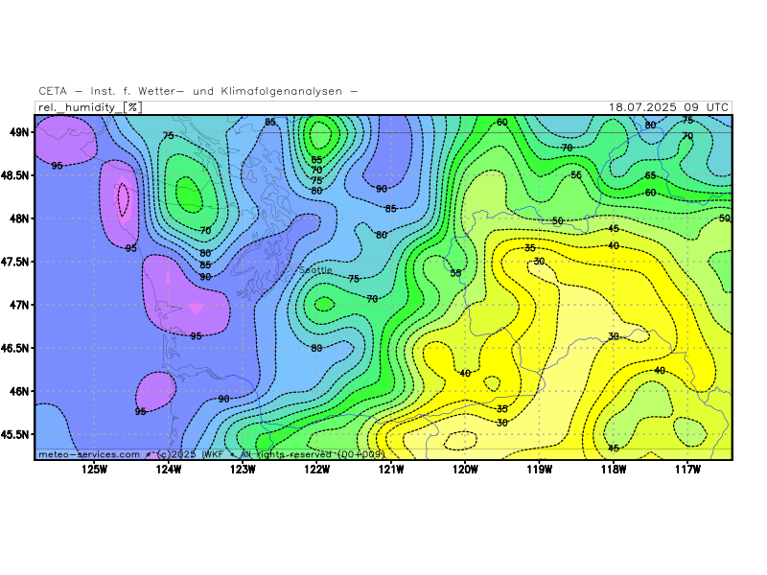Image resolution: width=767 pixels, height=575 pixels.
Task: Click the CETA institute title text
Action: (198, 91)
